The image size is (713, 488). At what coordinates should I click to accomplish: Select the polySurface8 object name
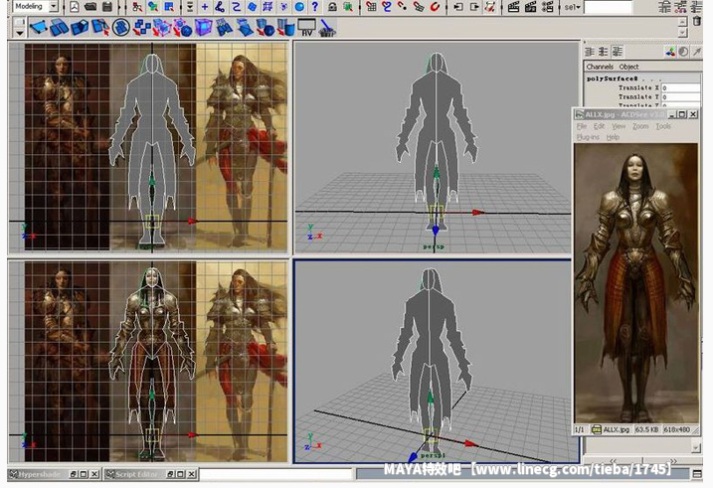(x=612, y=79)
